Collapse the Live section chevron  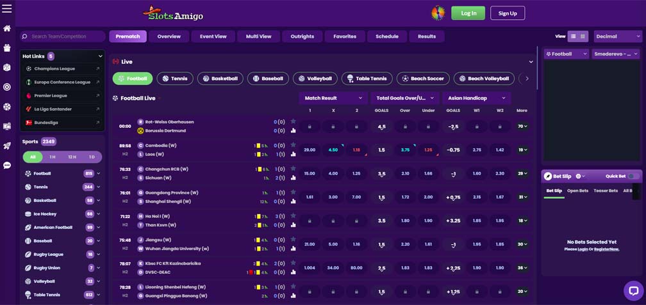coord(531,61)
